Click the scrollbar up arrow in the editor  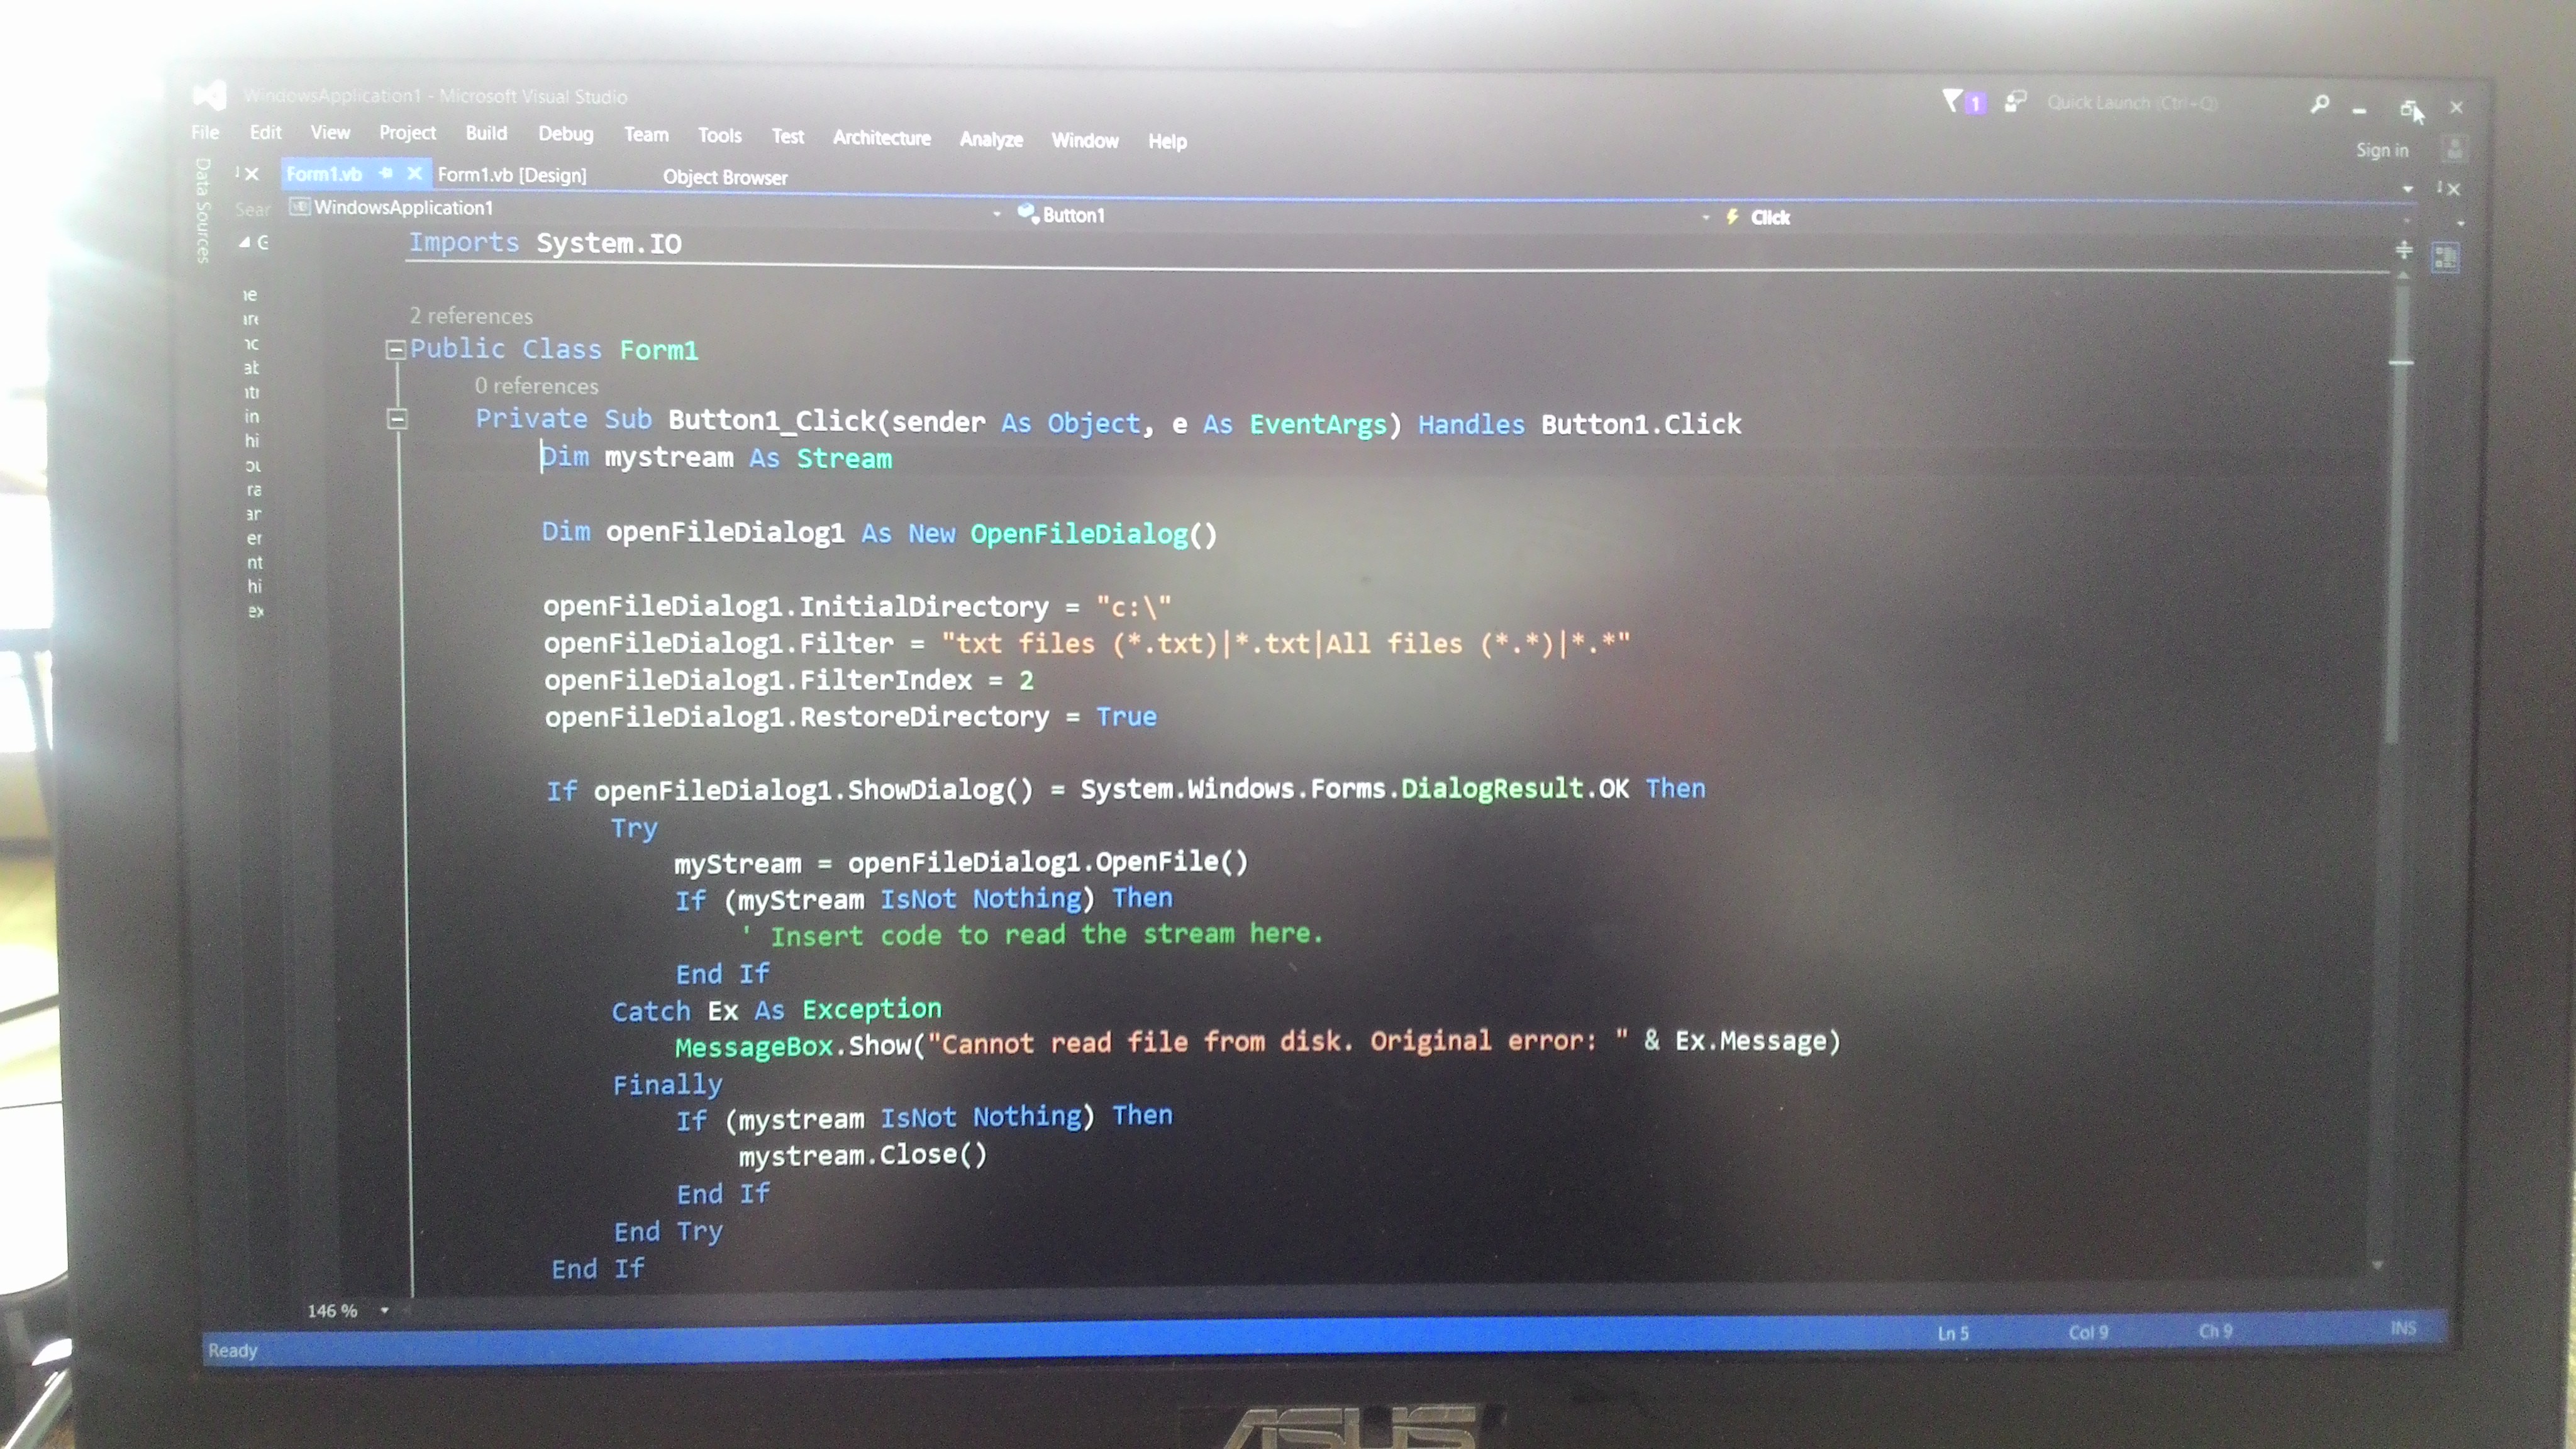click(x=2404, y=275)
